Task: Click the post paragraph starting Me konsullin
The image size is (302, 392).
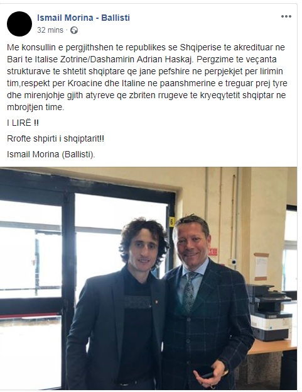Action: [x=147, y=77]
